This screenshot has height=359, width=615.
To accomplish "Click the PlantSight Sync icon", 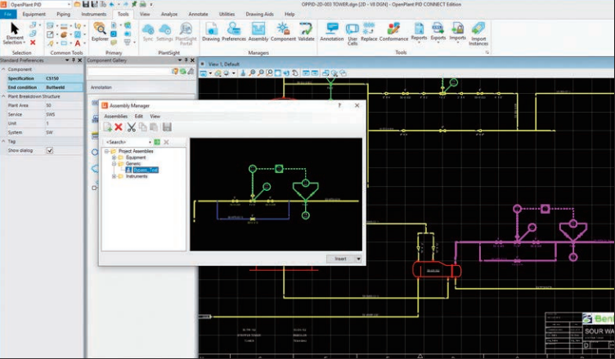I will point(148,31).
